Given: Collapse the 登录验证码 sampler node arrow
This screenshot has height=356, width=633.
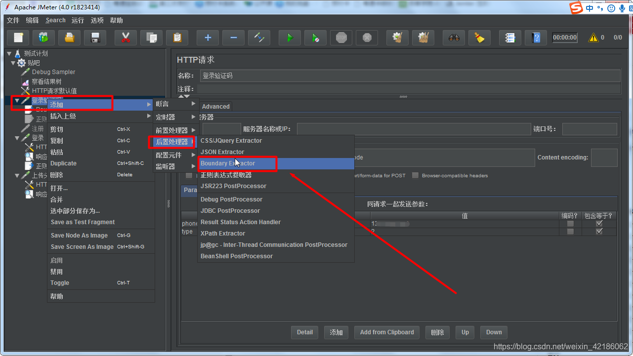Looking at the screenshot, I should (17, 100).
